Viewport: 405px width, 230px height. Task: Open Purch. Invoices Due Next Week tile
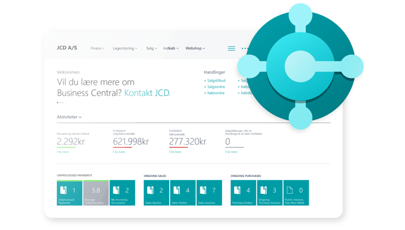296,193
